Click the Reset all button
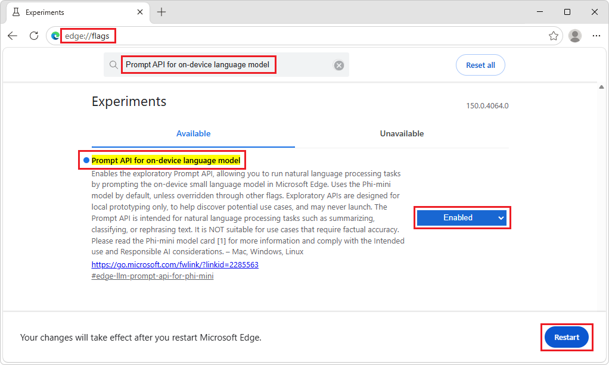Image resolution: width=609 pixels, height=365 pixels. click(480, 65)
